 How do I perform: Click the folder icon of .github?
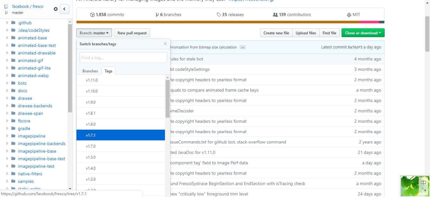[13, 23]
